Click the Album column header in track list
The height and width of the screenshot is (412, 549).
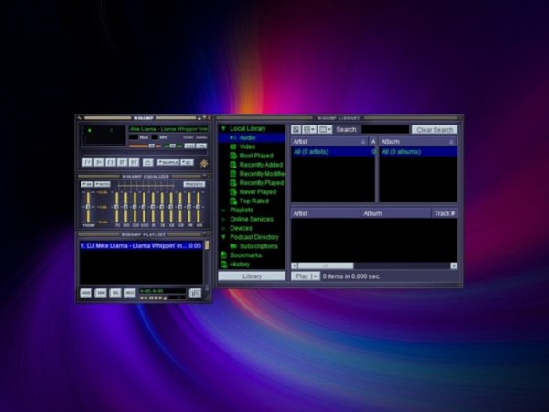(x=396, y=213)
